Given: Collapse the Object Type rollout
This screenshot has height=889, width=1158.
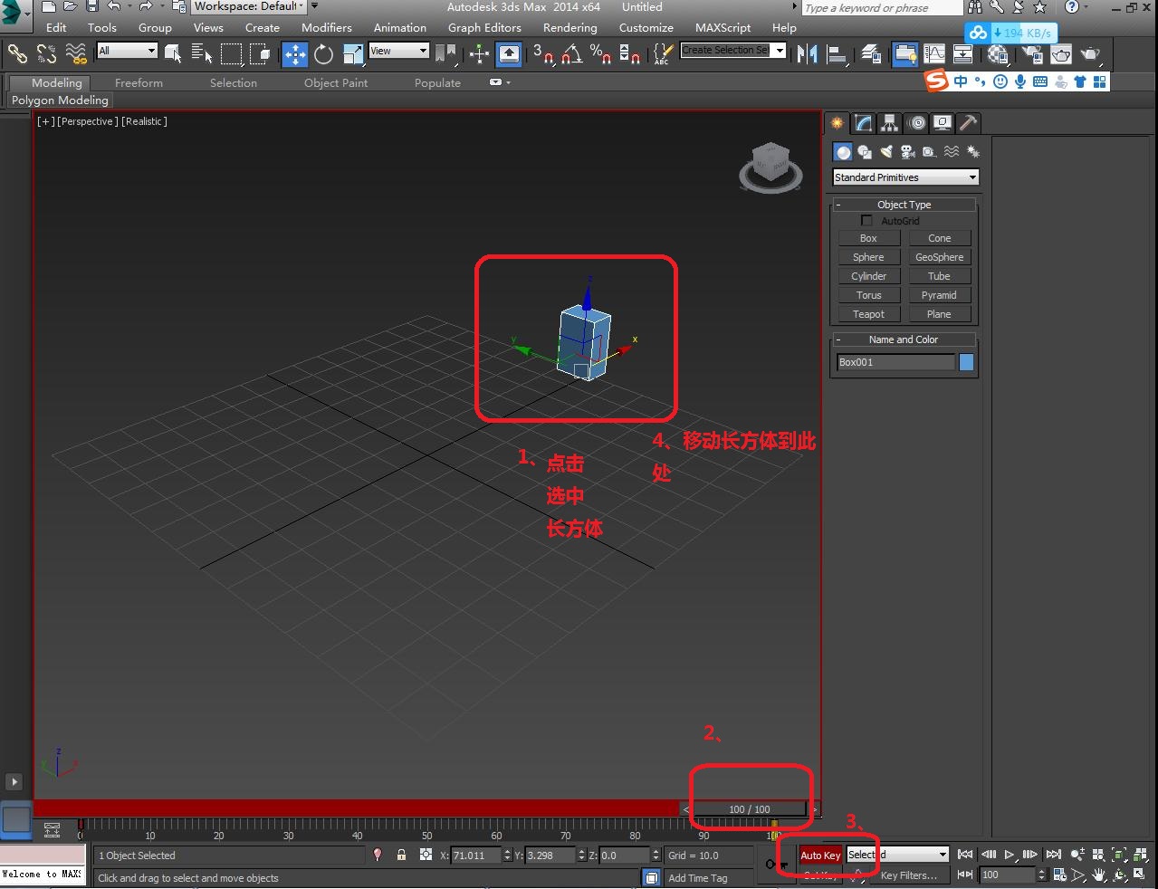Looking at the screenshot, I should click(x=904, y=205).
